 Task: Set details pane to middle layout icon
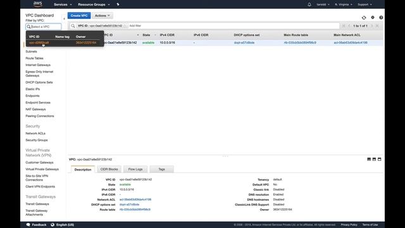click(374, 159)
